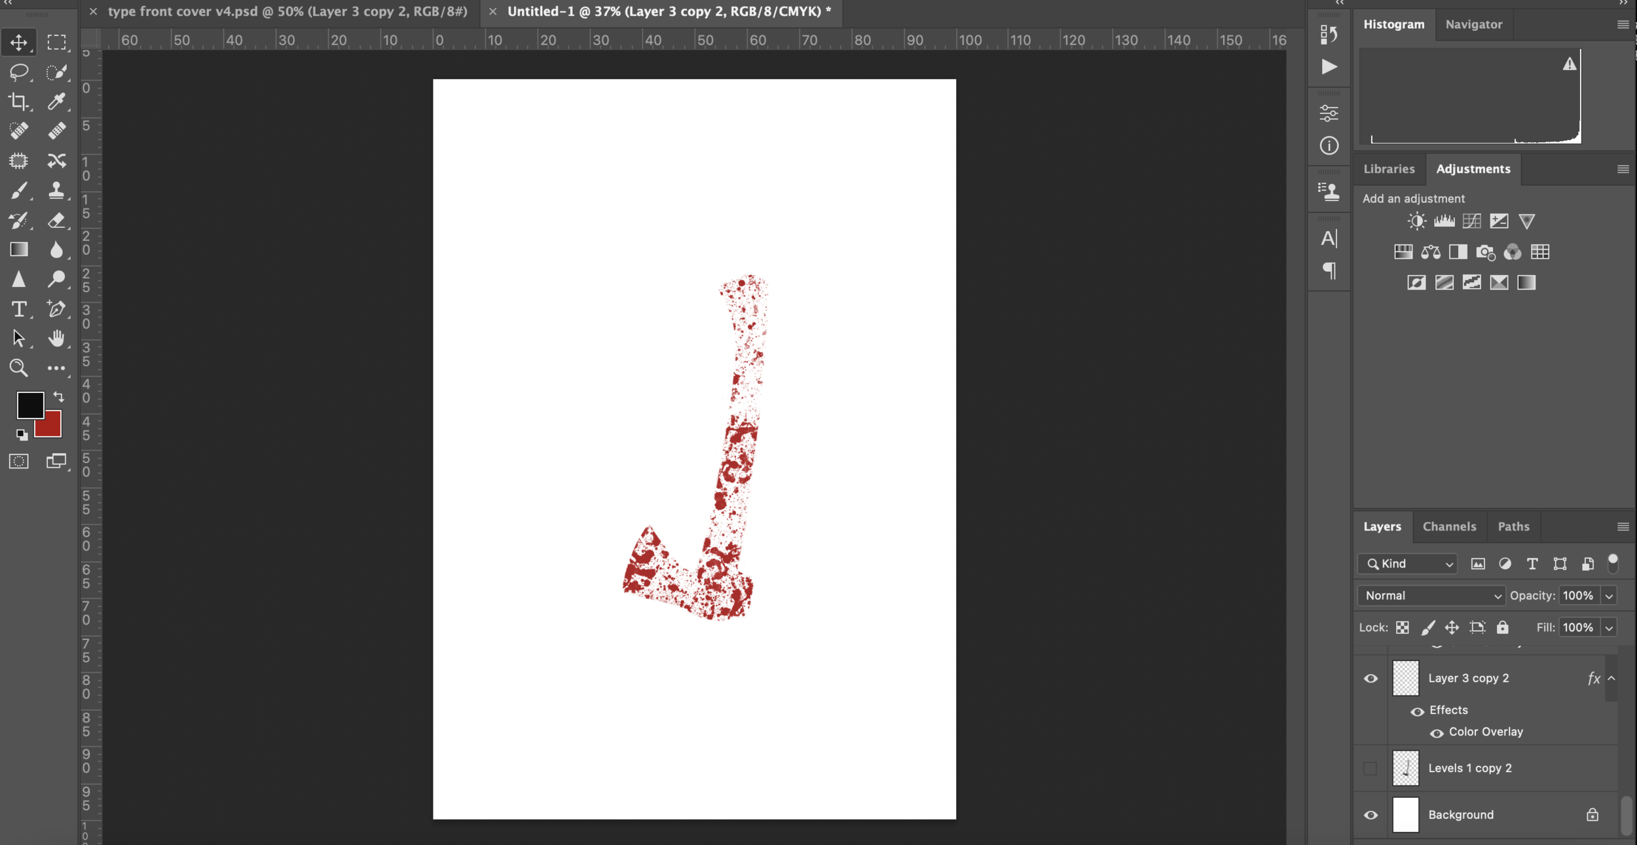Select the Hand tool
This screenshot has width=1637, height=845.
[56, 339]
